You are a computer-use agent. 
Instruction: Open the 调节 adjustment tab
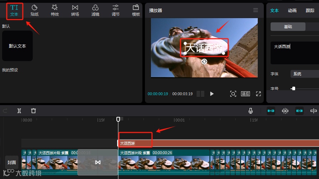pos(116,11)
